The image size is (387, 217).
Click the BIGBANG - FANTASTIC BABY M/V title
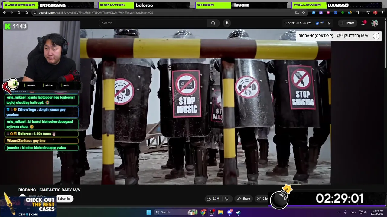tap(49, 190)
